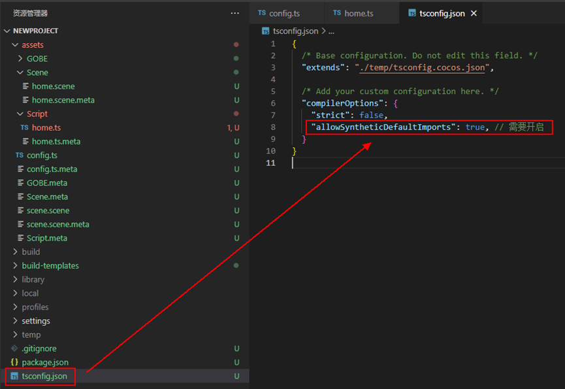
Task: Expand the GOBE folder
Action: pos(20,59)
